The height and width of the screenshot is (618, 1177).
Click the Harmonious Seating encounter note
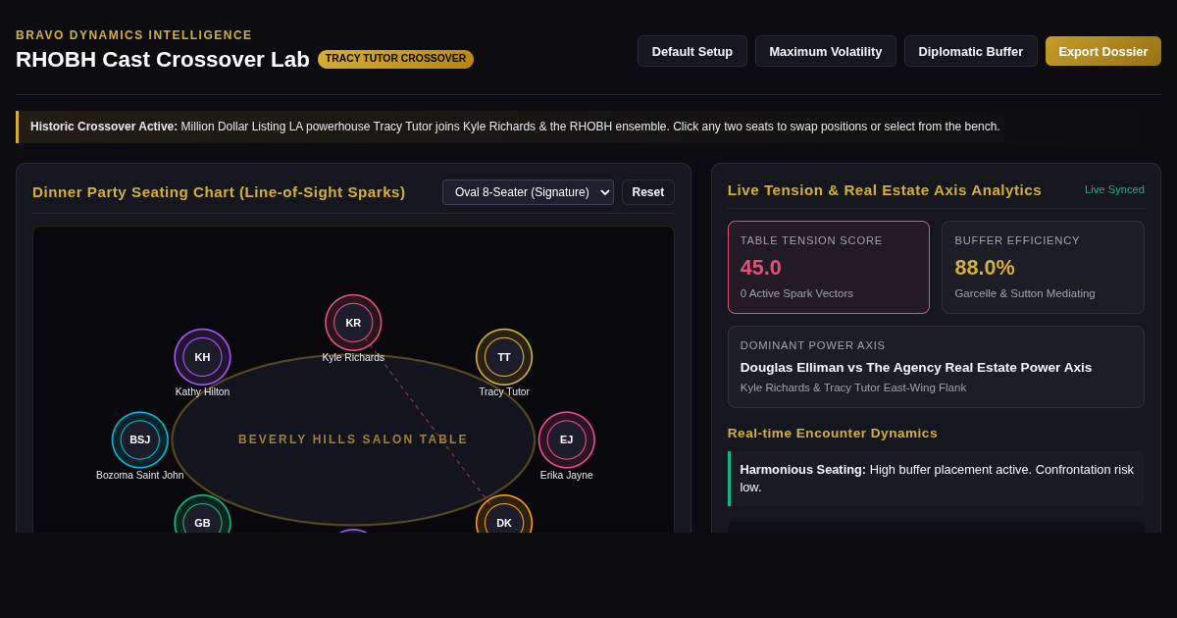click(936, 479)
